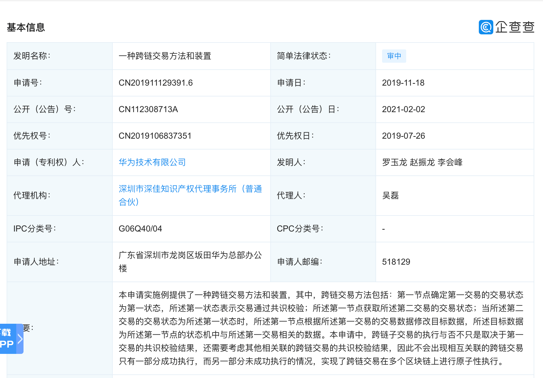Click the 公开（公告）号 label cell
The width and height of the screenshot is (543, 378).
click(60, 109)
